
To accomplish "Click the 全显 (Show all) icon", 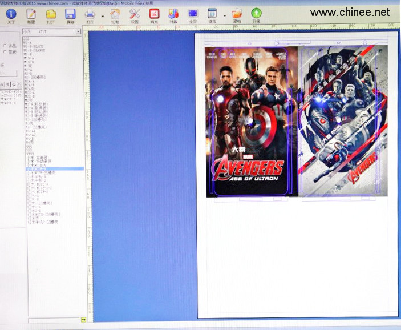I will (x=193, y=14).
